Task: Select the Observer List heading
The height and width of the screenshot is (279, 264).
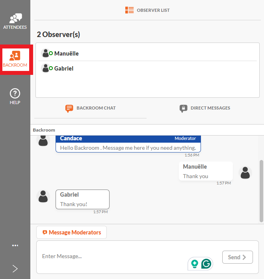Action: pyautogui.click(x=153, y=10)
